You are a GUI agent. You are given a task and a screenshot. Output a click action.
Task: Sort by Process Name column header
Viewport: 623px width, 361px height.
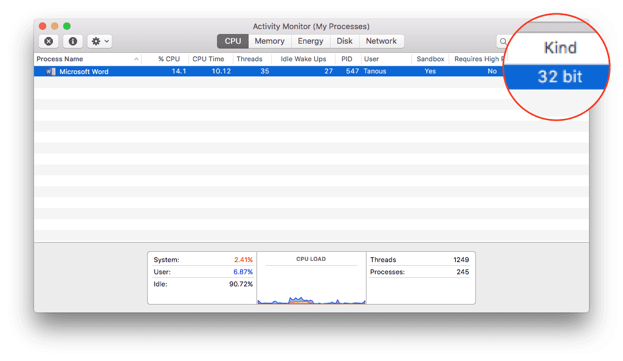(88, 59)
